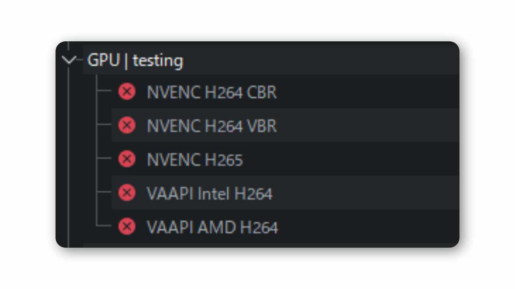Select the GPU | testing group label
Image resolution: width=515 pixels, height=289 pixels.
[135, 61]
